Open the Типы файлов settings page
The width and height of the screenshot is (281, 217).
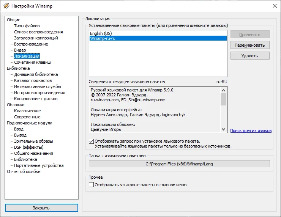click(x=27, y=26)
